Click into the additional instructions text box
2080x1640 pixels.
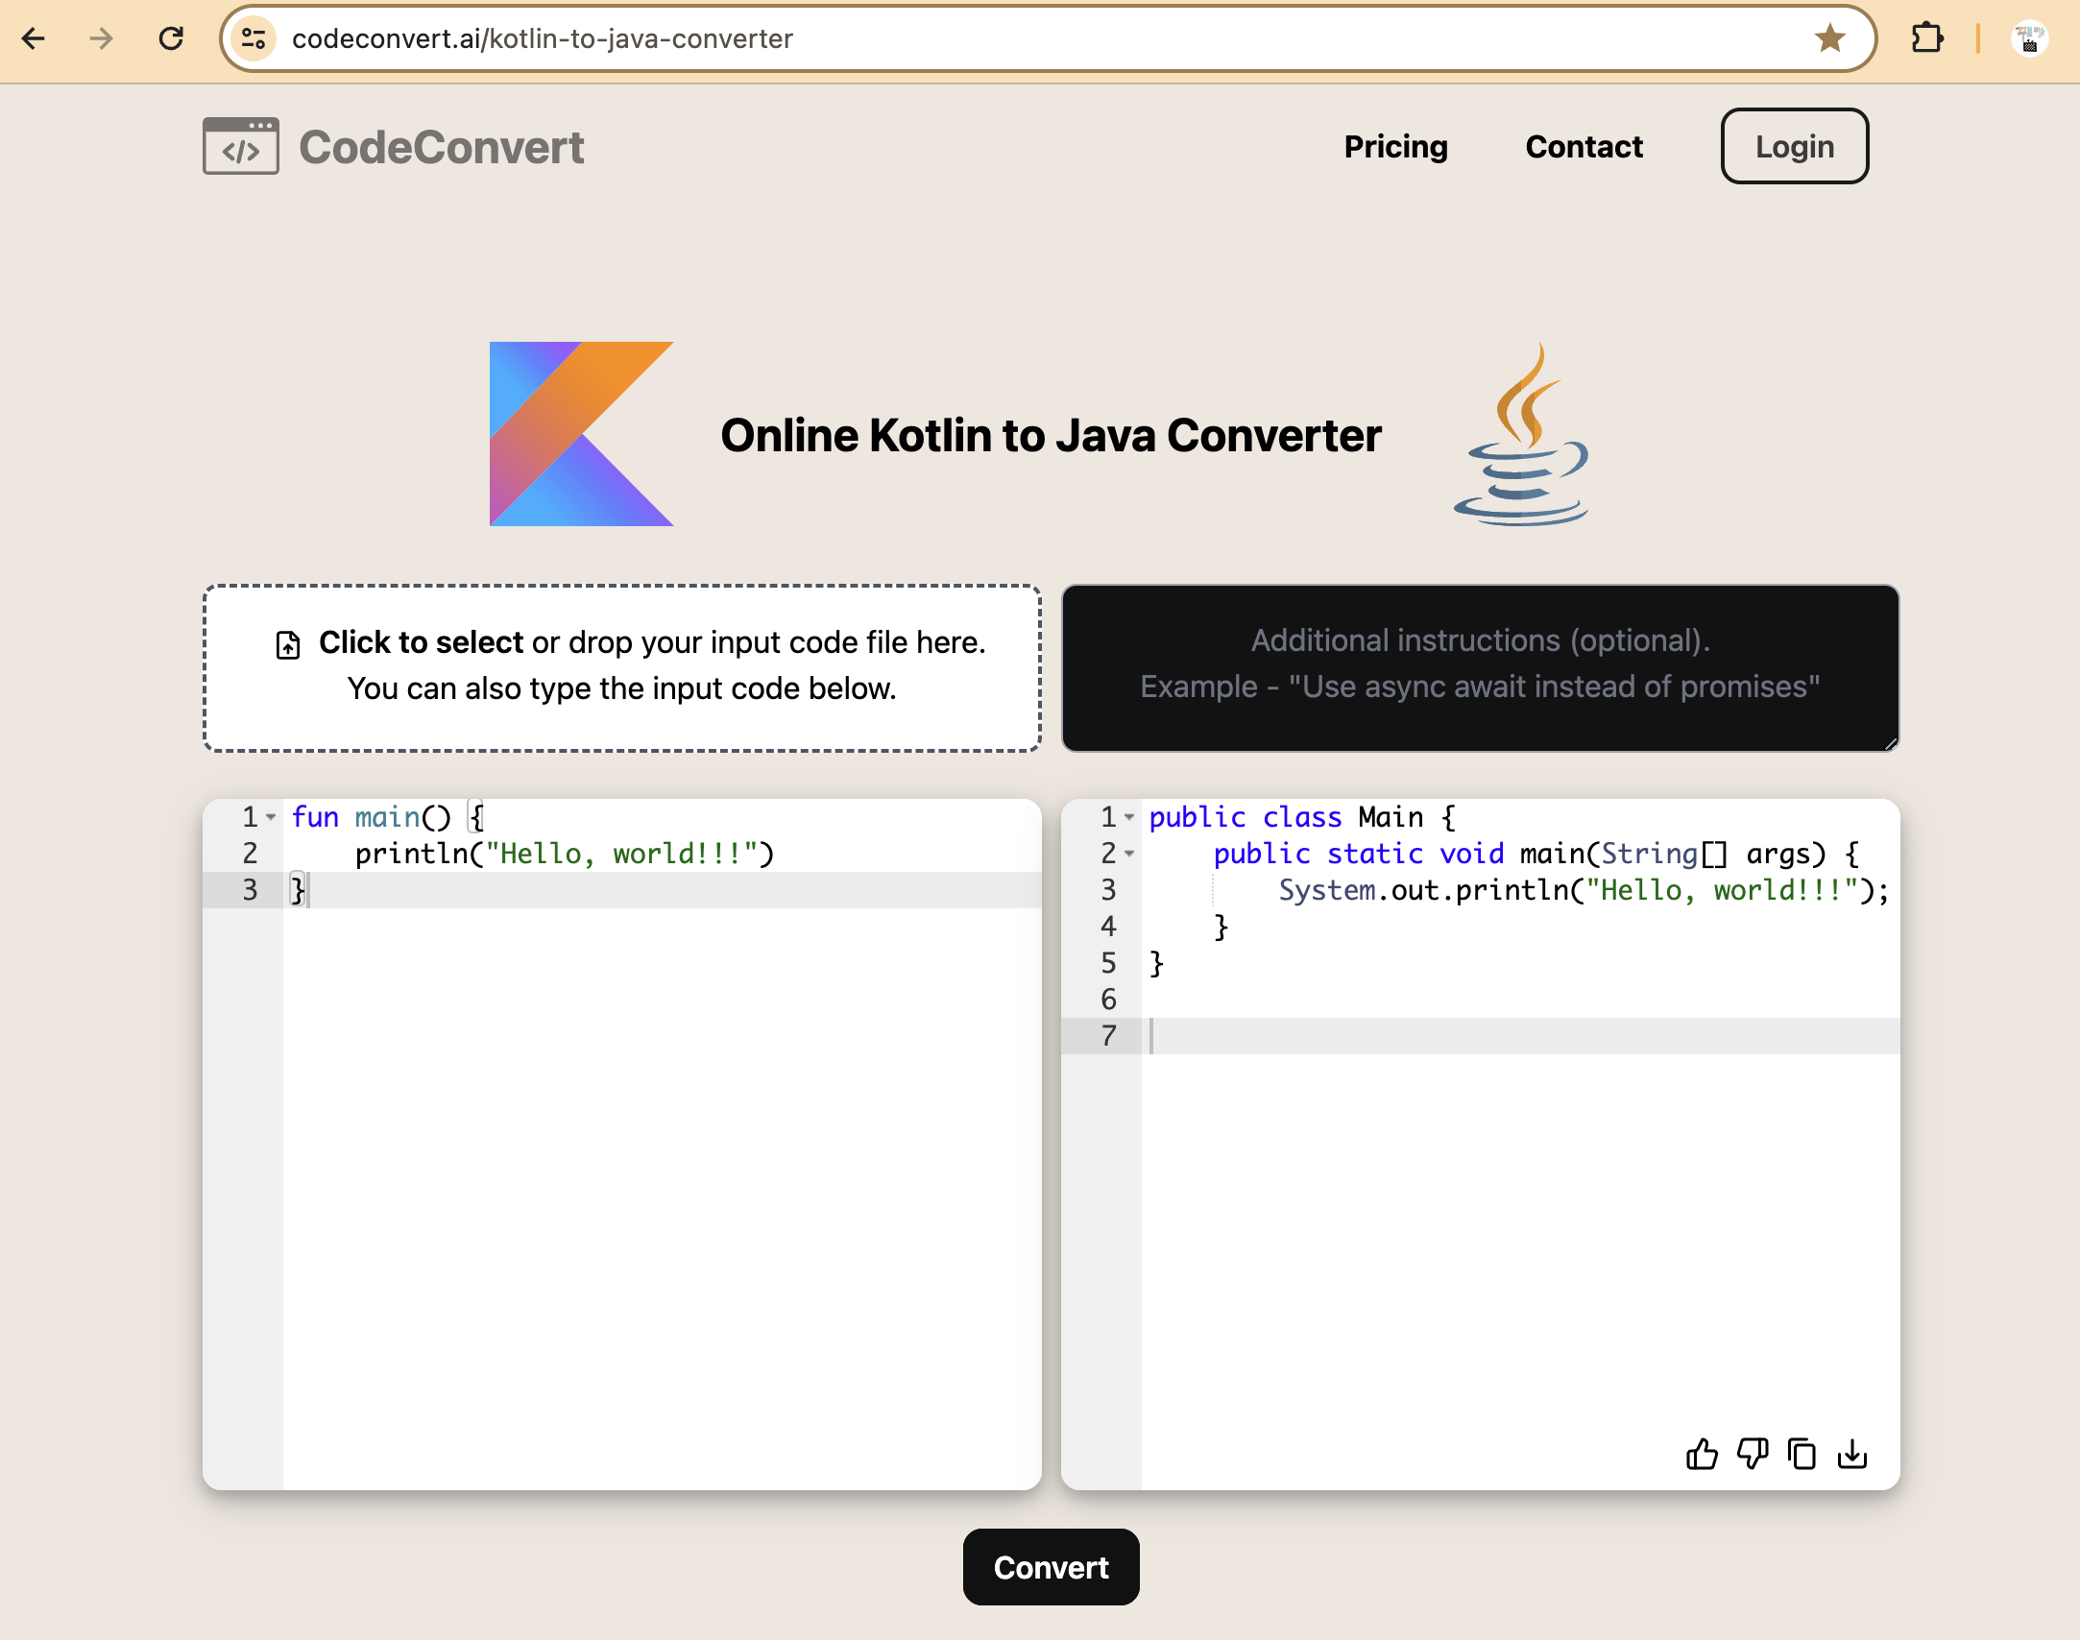pyautogui.click(x=1480, y=666)
